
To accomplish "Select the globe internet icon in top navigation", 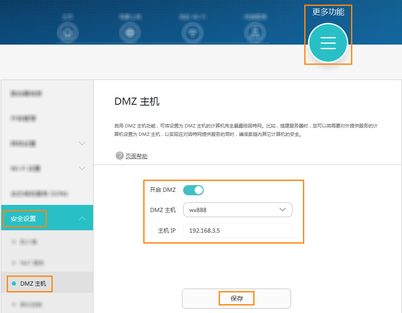I will 130,33.
